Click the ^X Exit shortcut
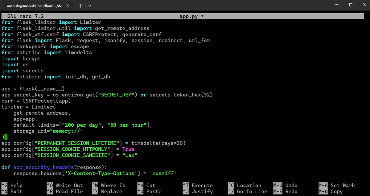Screen dimensions: 370x196 (x=12, y=191)
